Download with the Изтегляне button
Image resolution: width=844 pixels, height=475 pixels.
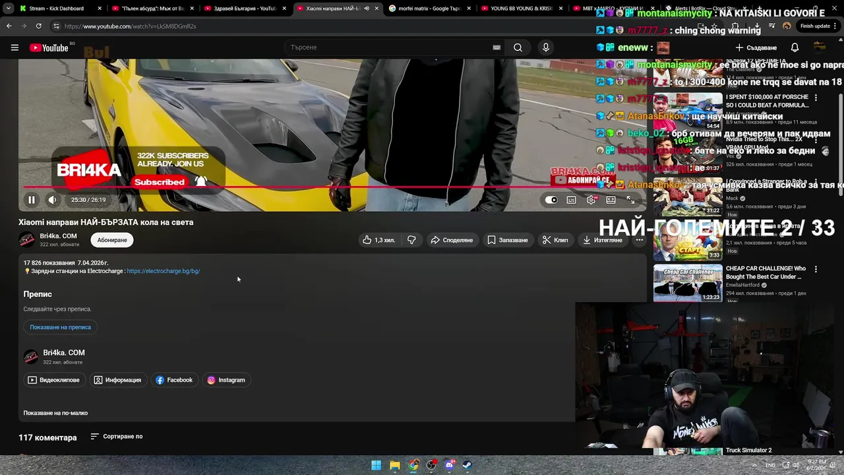tap(603, 240)
